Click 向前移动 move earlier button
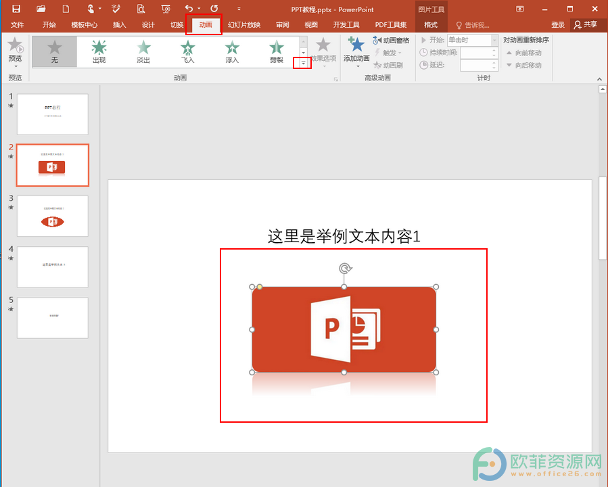The image size is (608, 487). click(524, 53)
